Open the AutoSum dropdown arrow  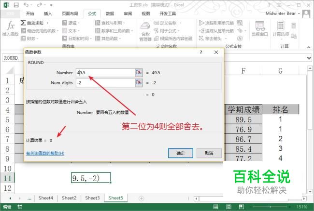coord(47,23)
